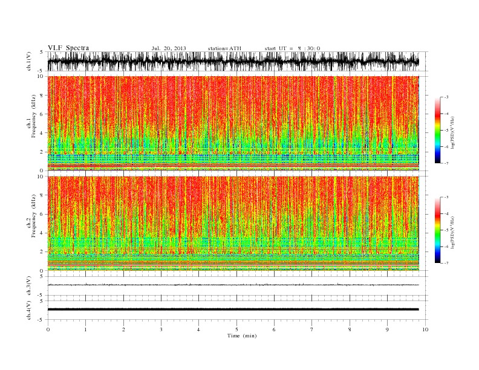Click the ch.1 voltage waveform trace panel
The width and height of the screenshot is (479, 370).
tap(238, 61)
